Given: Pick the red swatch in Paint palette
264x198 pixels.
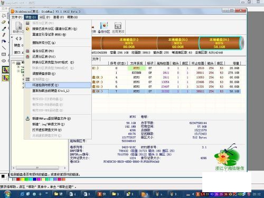Looking at the screenshot, I should 18,180.
